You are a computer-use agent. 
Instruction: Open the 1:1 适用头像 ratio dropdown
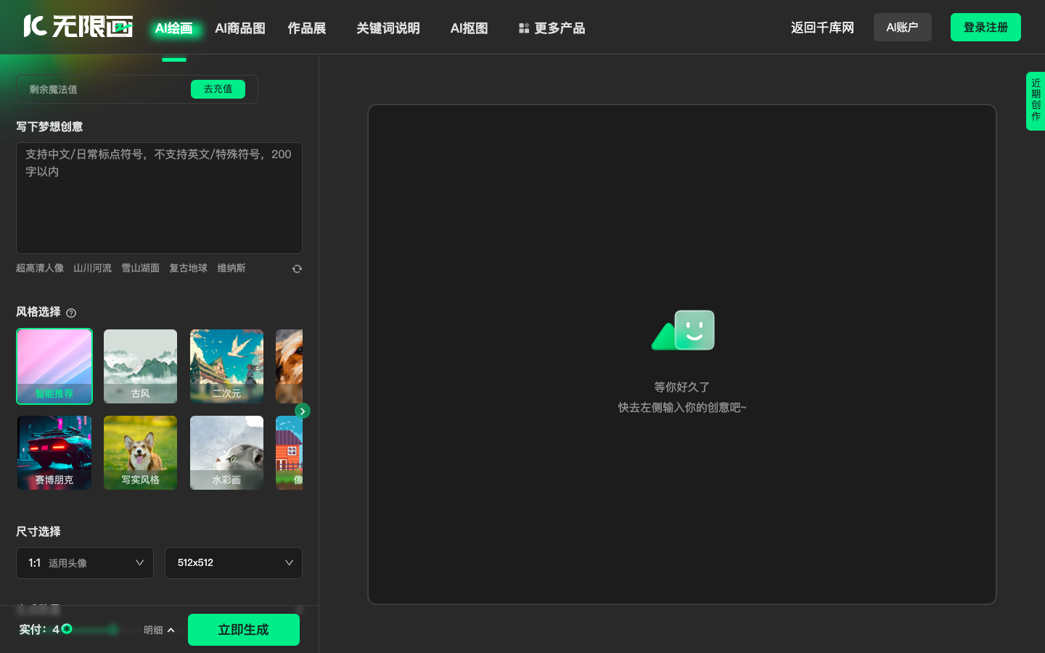point(85,563)
